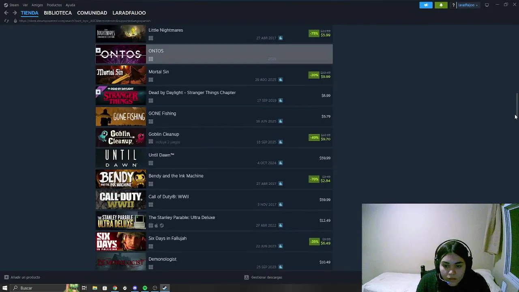Click the $12.49 price for Stanley Parable
Screen dimensions: 519x292
(x=325, y=221)
